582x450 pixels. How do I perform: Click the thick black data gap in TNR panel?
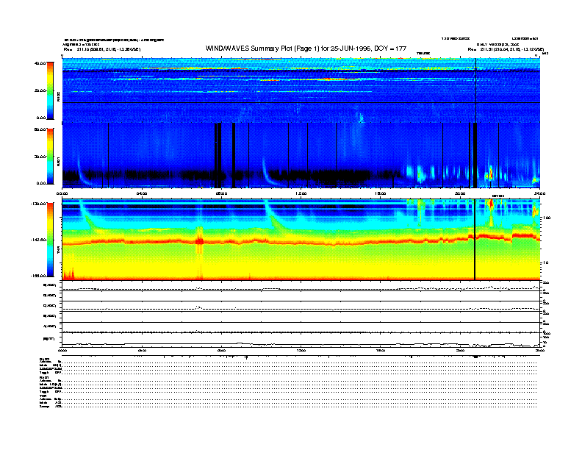(x=475, y=240)
